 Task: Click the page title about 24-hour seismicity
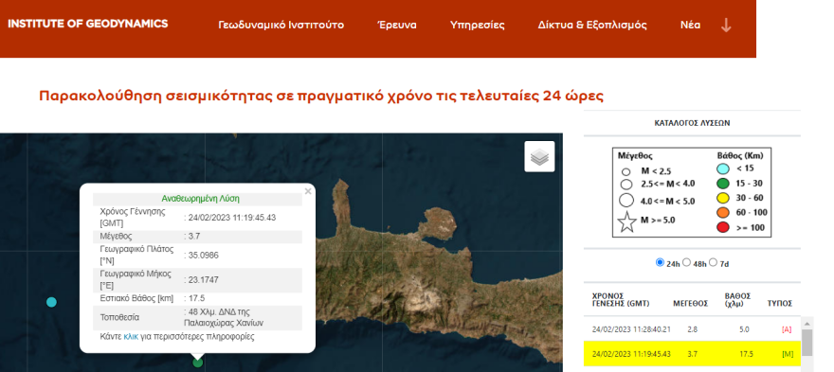click(x=322, y=97)
